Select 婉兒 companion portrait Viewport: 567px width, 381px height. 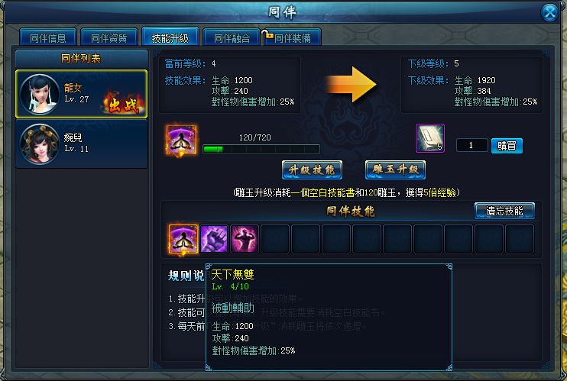(x=40, y=144)
